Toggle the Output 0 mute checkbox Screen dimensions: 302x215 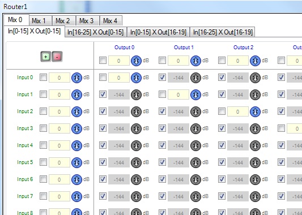click(x=103, y=60)
